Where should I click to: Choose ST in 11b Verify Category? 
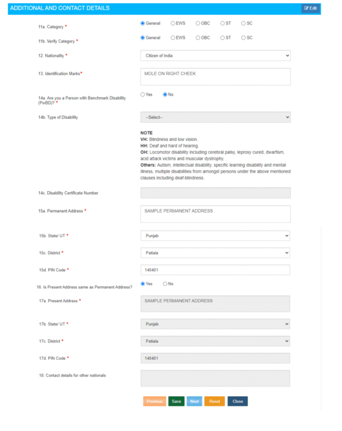coord(223,38)
